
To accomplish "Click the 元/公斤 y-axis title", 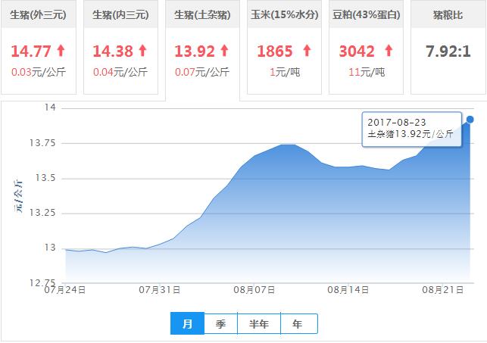I will click(18, 195).
